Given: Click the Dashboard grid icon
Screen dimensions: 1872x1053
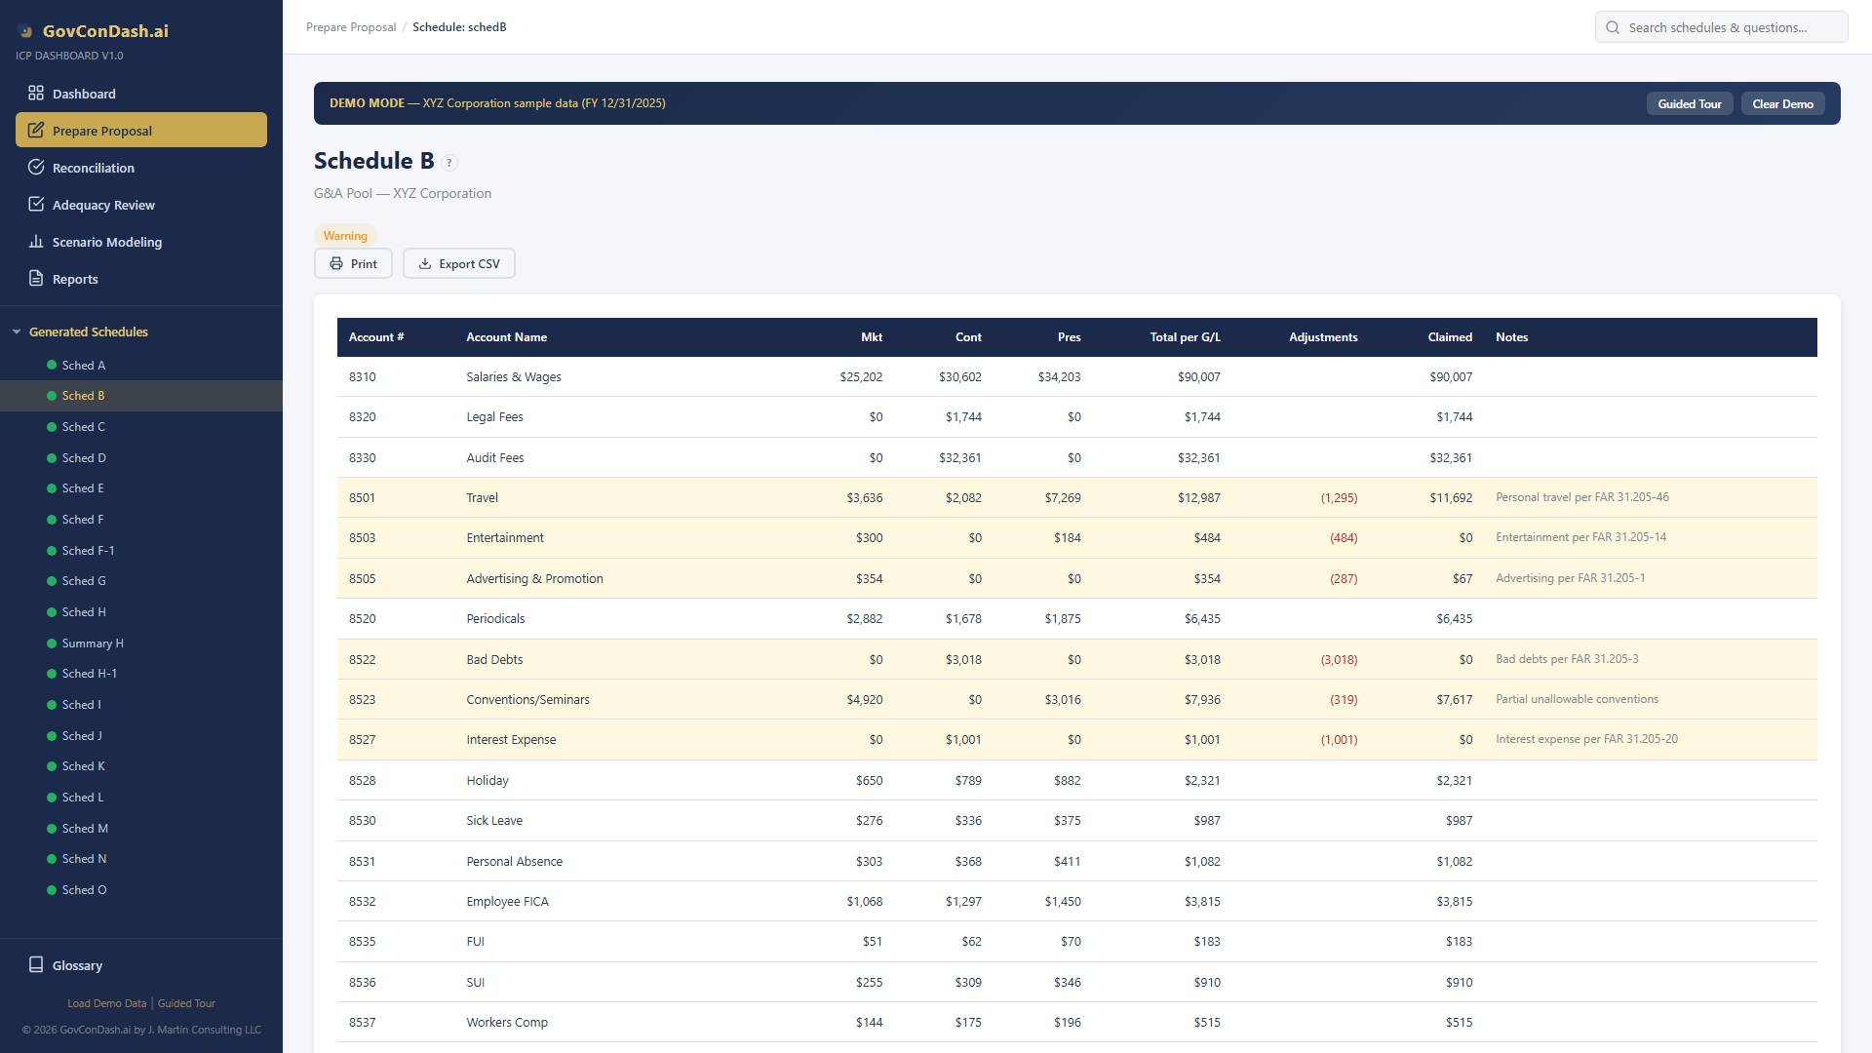Looking at the screenshot, I should [36, 94].
